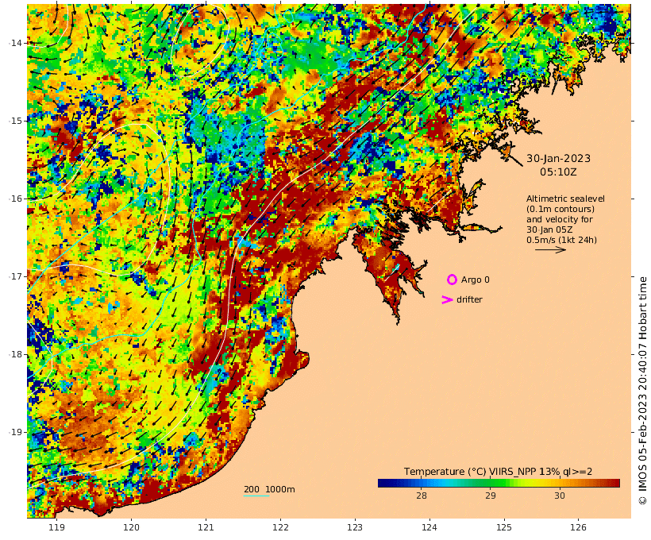This screenshot has height=540, width=651.
Task: Click the colorbar value '29'
Action: click(x=491, y=496)
